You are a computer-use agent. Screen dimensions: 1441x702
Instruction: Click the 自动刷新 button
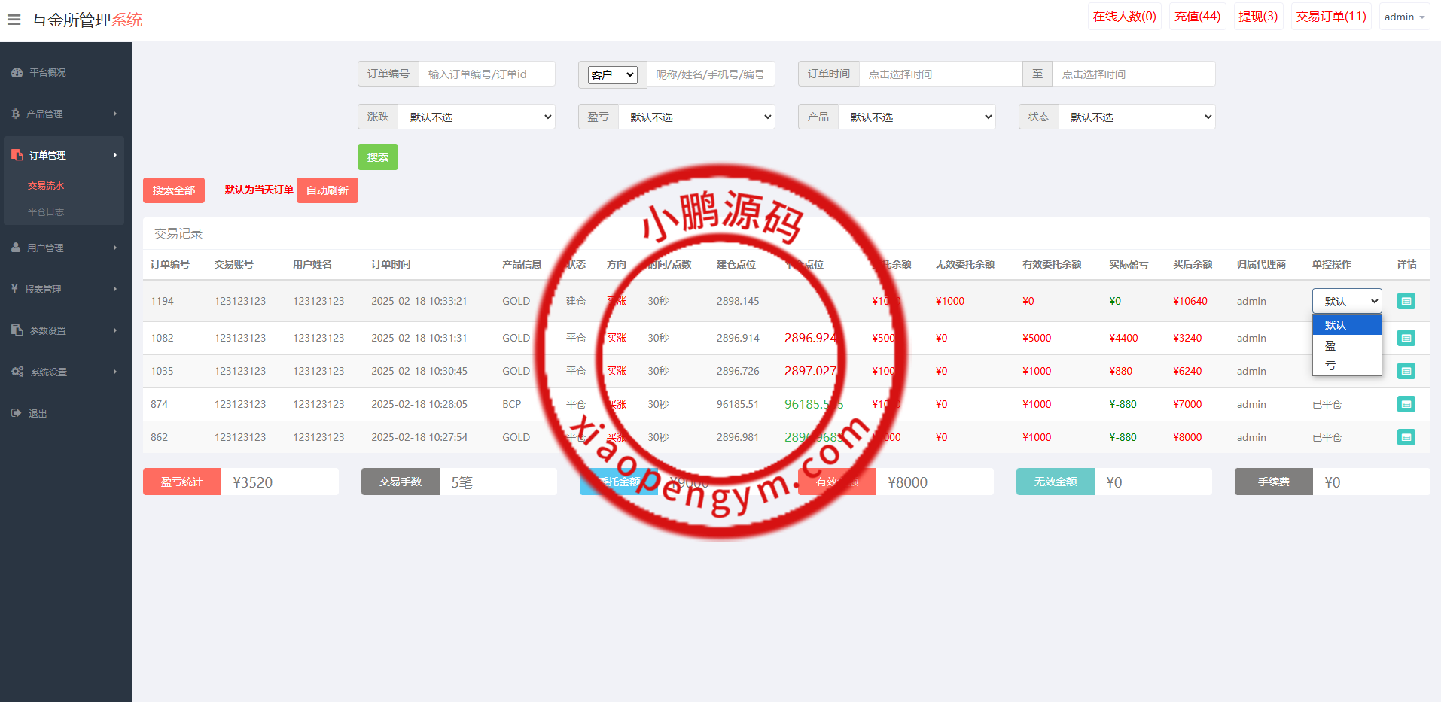(x=327, y=190)
